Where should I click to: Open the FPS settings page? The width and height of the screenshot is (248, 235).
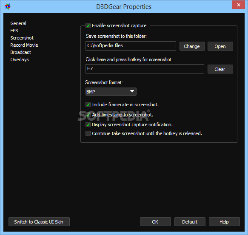click(14, 31)
